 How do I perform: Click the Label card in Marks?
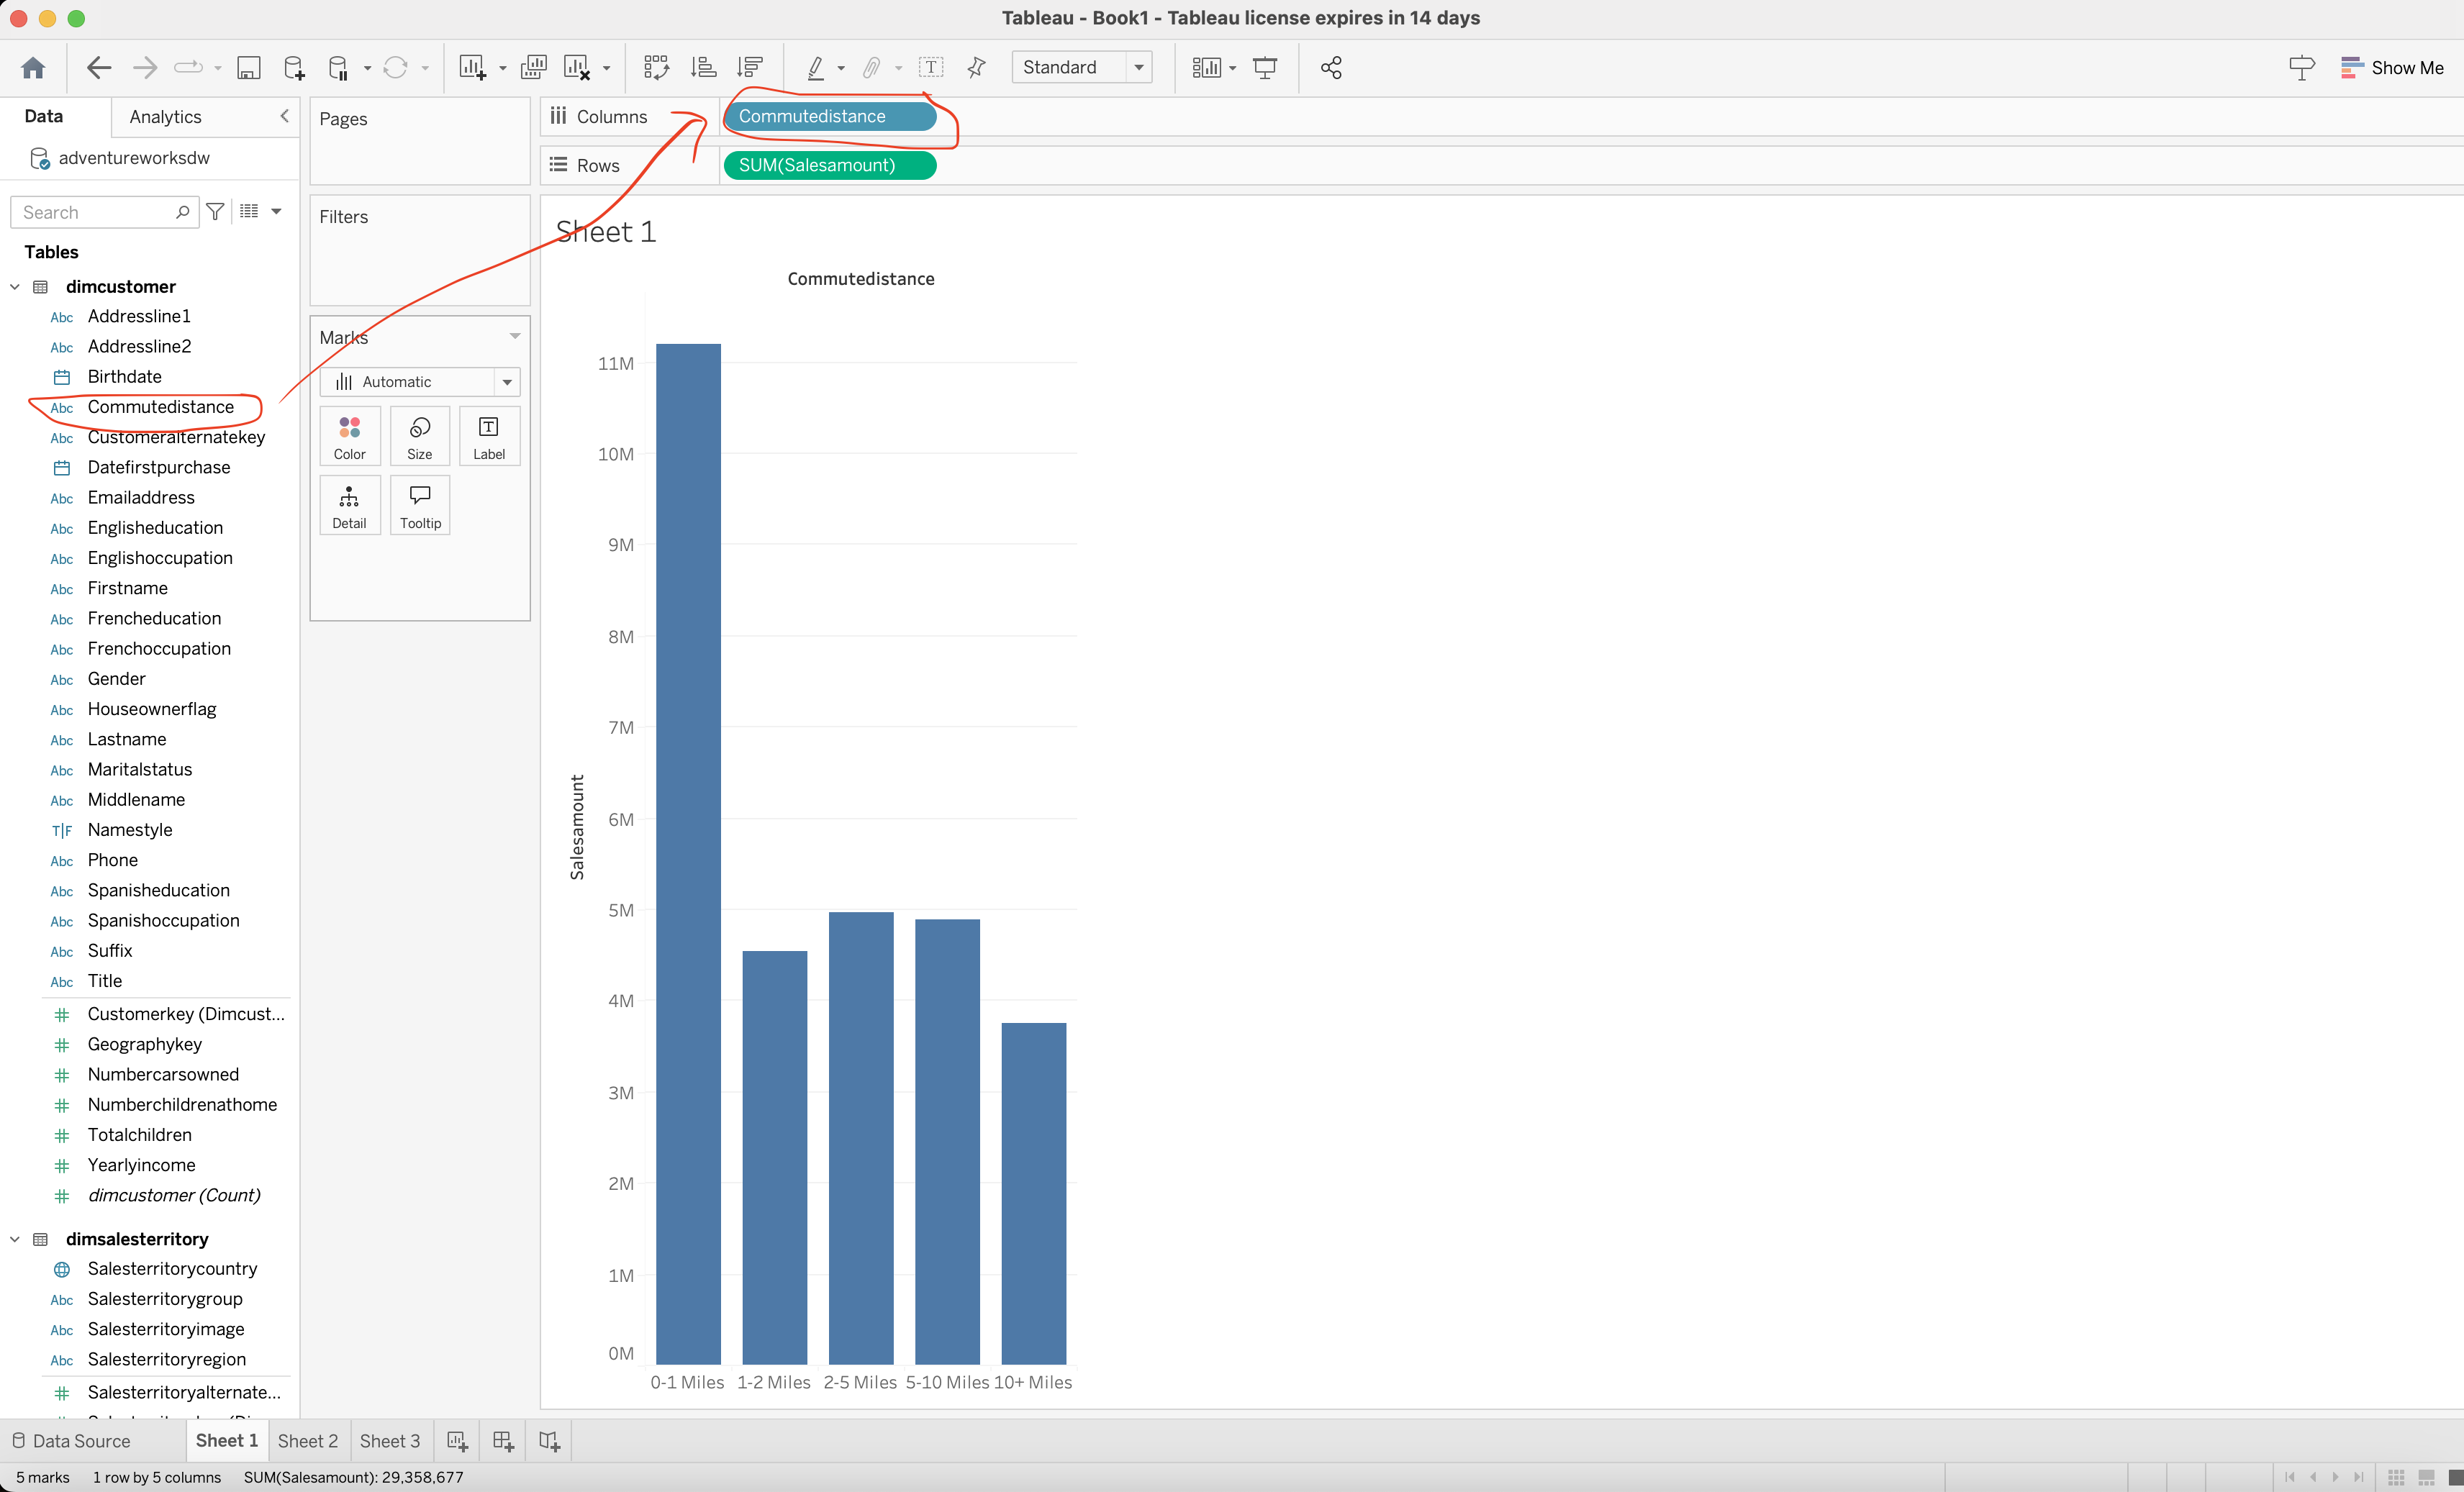tap(488, 436)
